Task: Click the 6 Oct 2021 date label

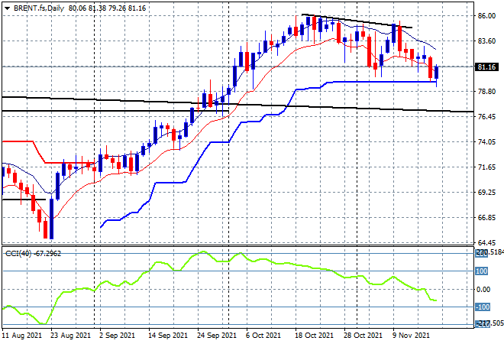Action: (x=263, y=336)
